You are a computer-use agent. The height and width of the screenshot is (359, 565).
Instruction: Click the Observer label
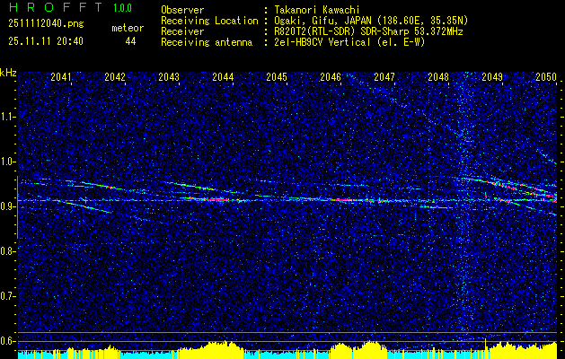click(182, 10)
